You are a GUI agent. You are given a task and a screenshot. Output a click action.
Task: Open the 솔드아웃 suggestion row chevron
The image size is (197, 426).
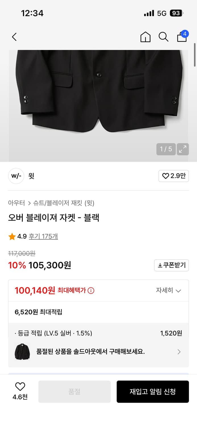click(x=179, y=352)
